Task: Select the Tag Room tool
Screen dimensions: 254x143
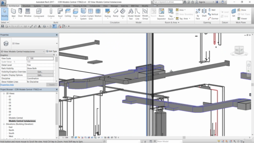Action: coord(171,14)
